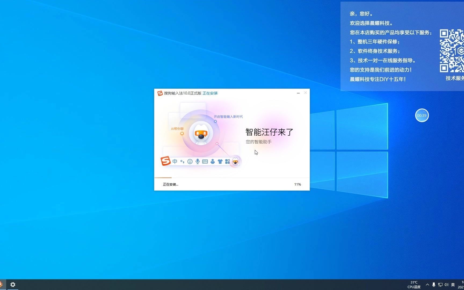Click the Sogou installer icon in the taskbar

point(1,284)
